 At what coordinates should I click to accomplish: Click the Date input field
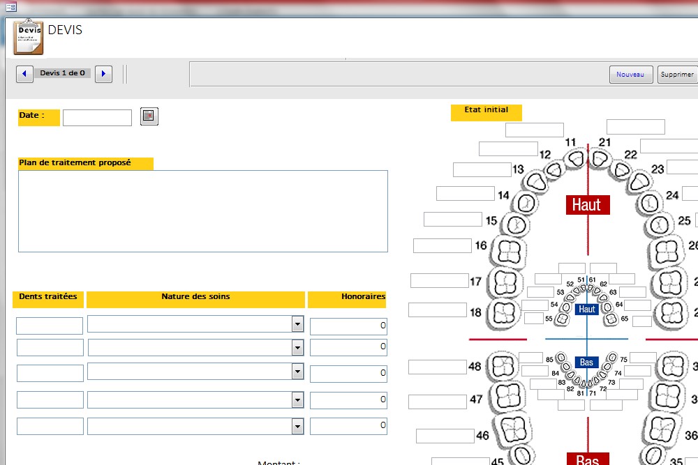point(97,118)
